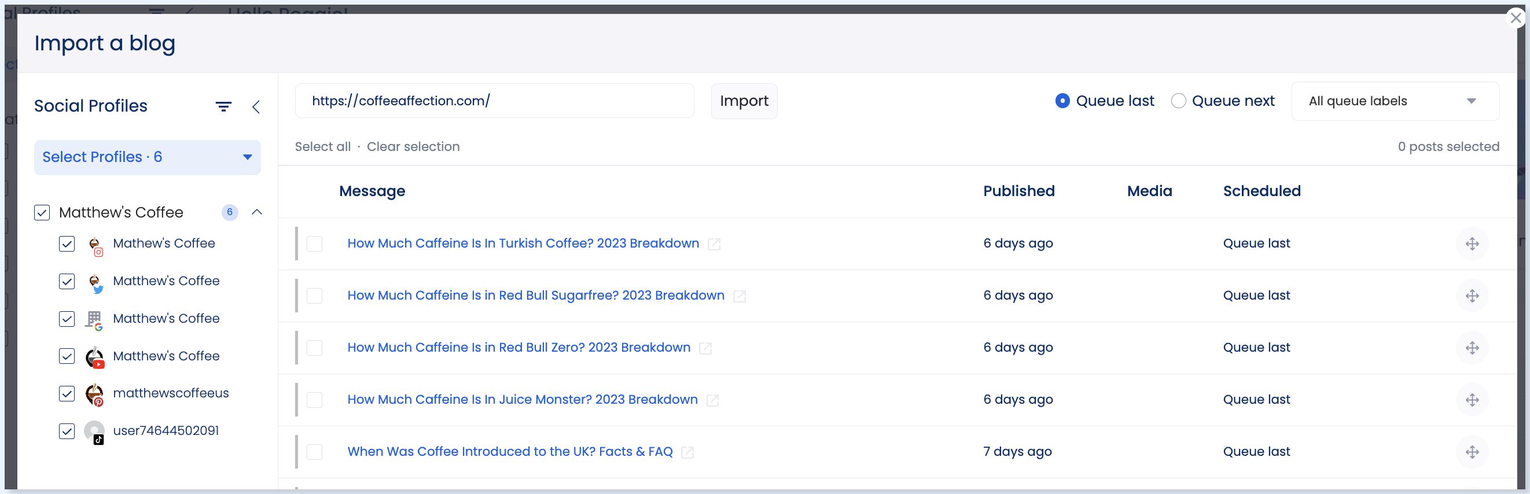The height and width of the screenshot is (494, 1530).
Task: Close the Import a blog dialog
Action: click(x=1516, y=18)
